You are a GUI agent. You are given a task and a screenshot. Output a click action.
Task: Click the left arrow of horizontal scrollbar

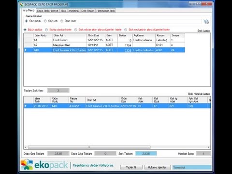[26, 147]
